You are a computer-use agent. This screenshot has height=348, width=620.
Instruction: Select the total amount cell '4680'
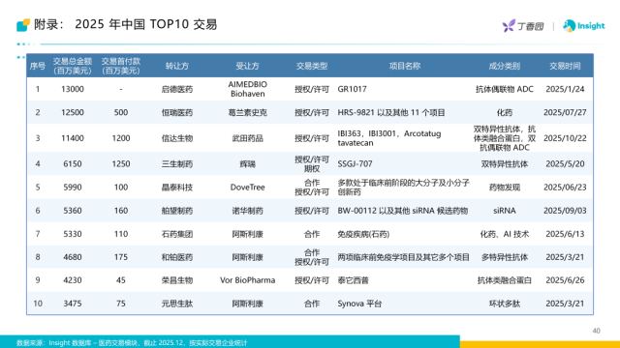coord(73,257)
